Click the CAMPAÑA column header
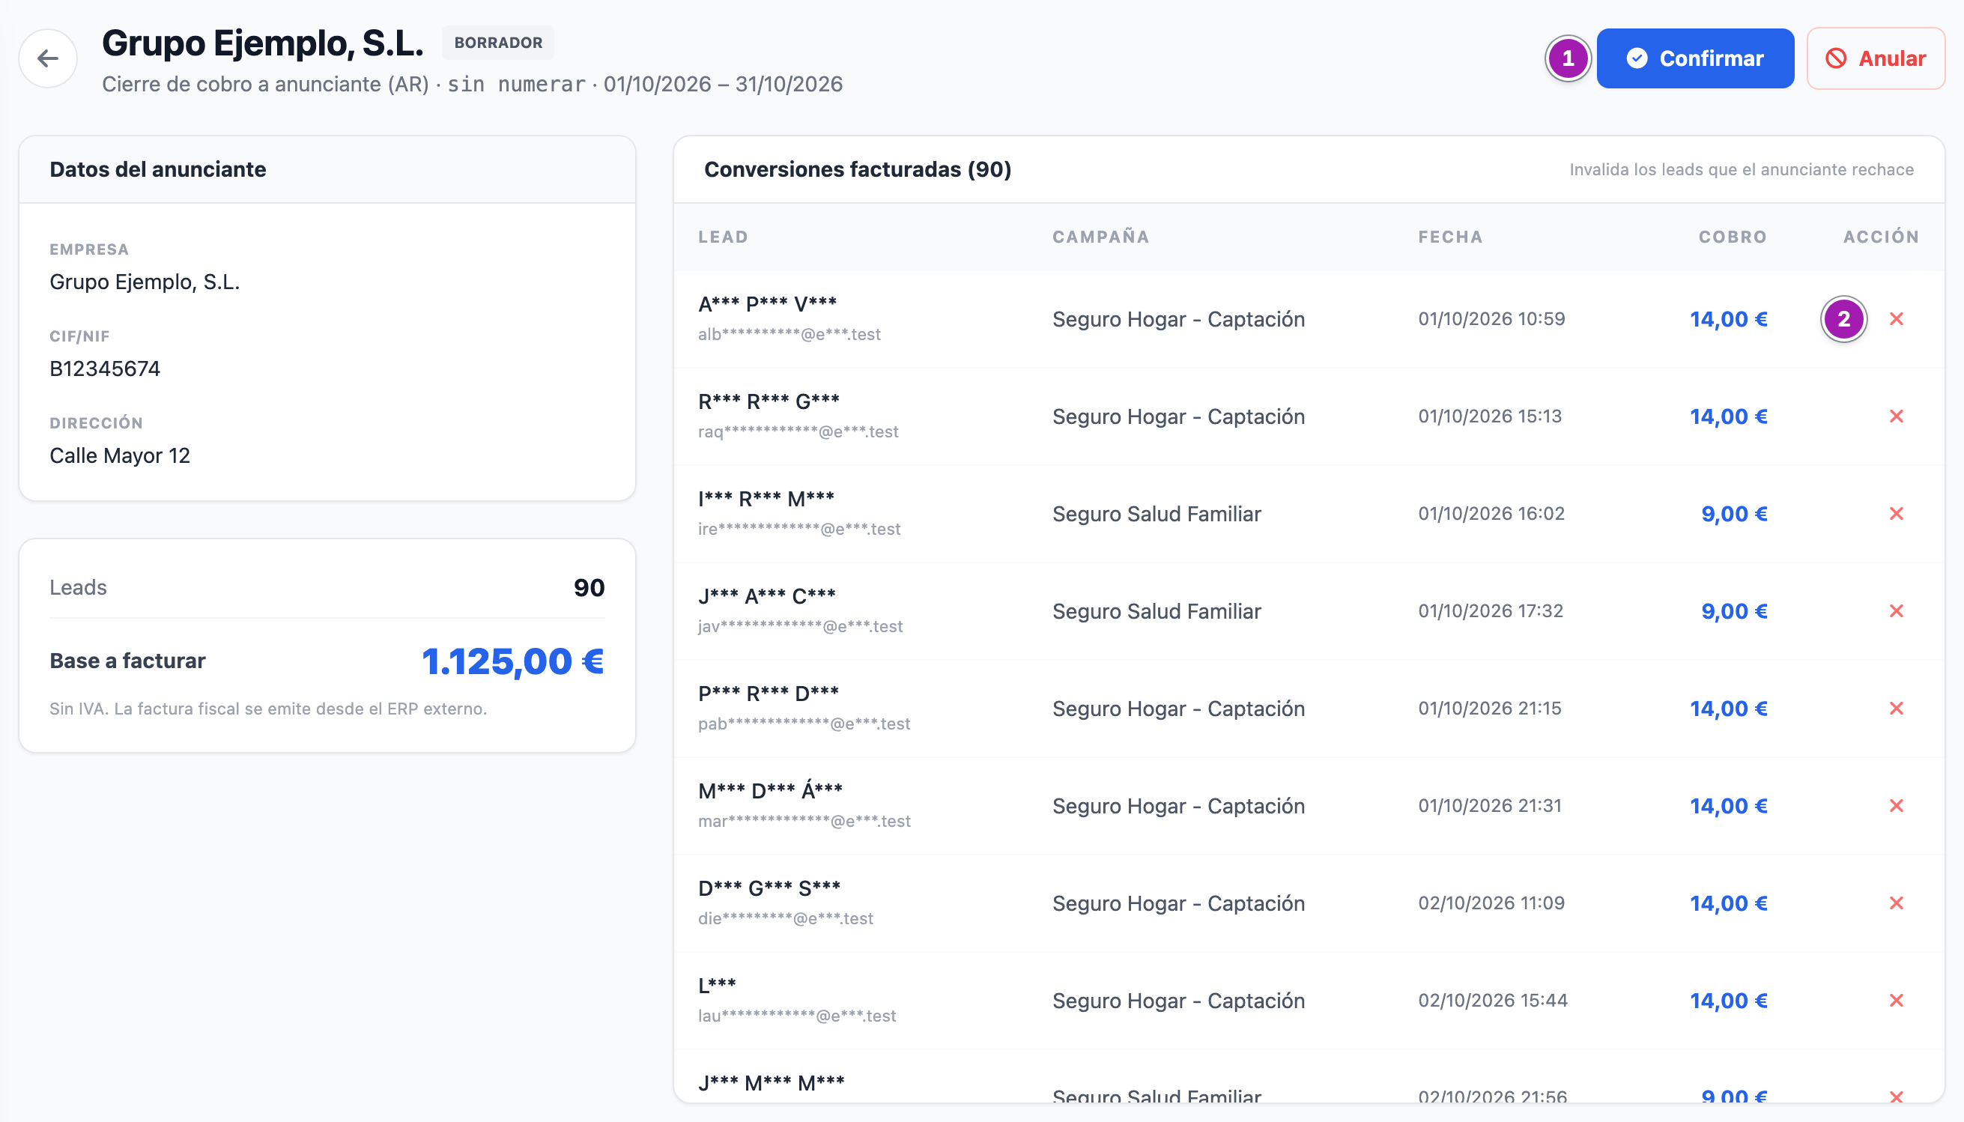The height and width of the screenshot is (1122, 1964). point(1100,237)
